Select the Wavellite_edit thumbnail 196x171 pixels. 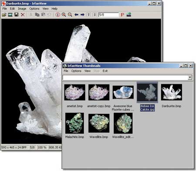click(x=123, y=123)
